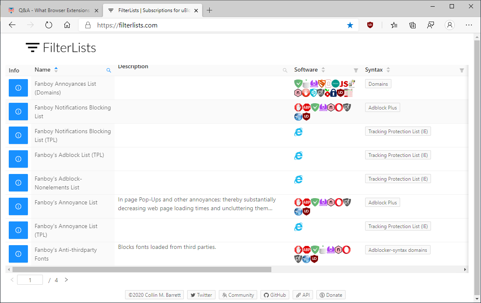Open the Software column filter funnel
The height and width of the screenshot is (303, 481).
tap(356, 70)
